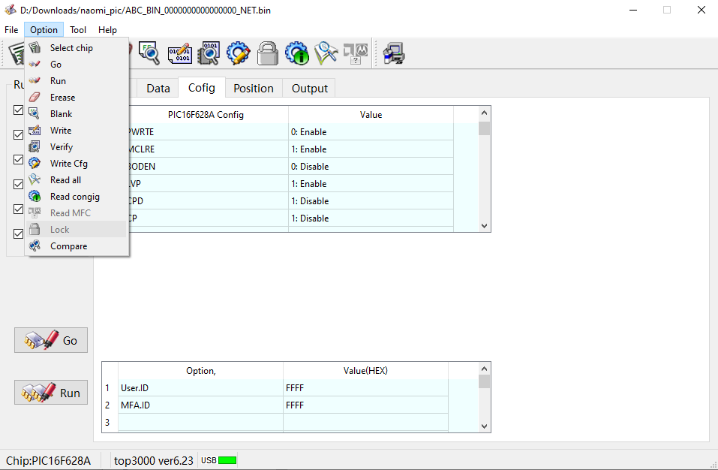This screenshot has width=718, height=470.
Task: Toggle the bottommost checkbox in the left panel
Action: coord(18,233)
